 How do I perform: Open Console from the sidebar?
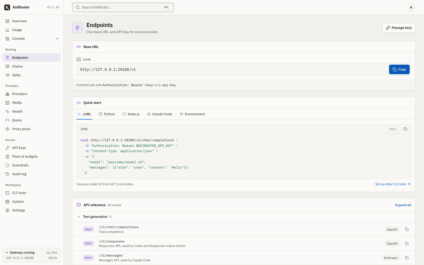[32, 39]
